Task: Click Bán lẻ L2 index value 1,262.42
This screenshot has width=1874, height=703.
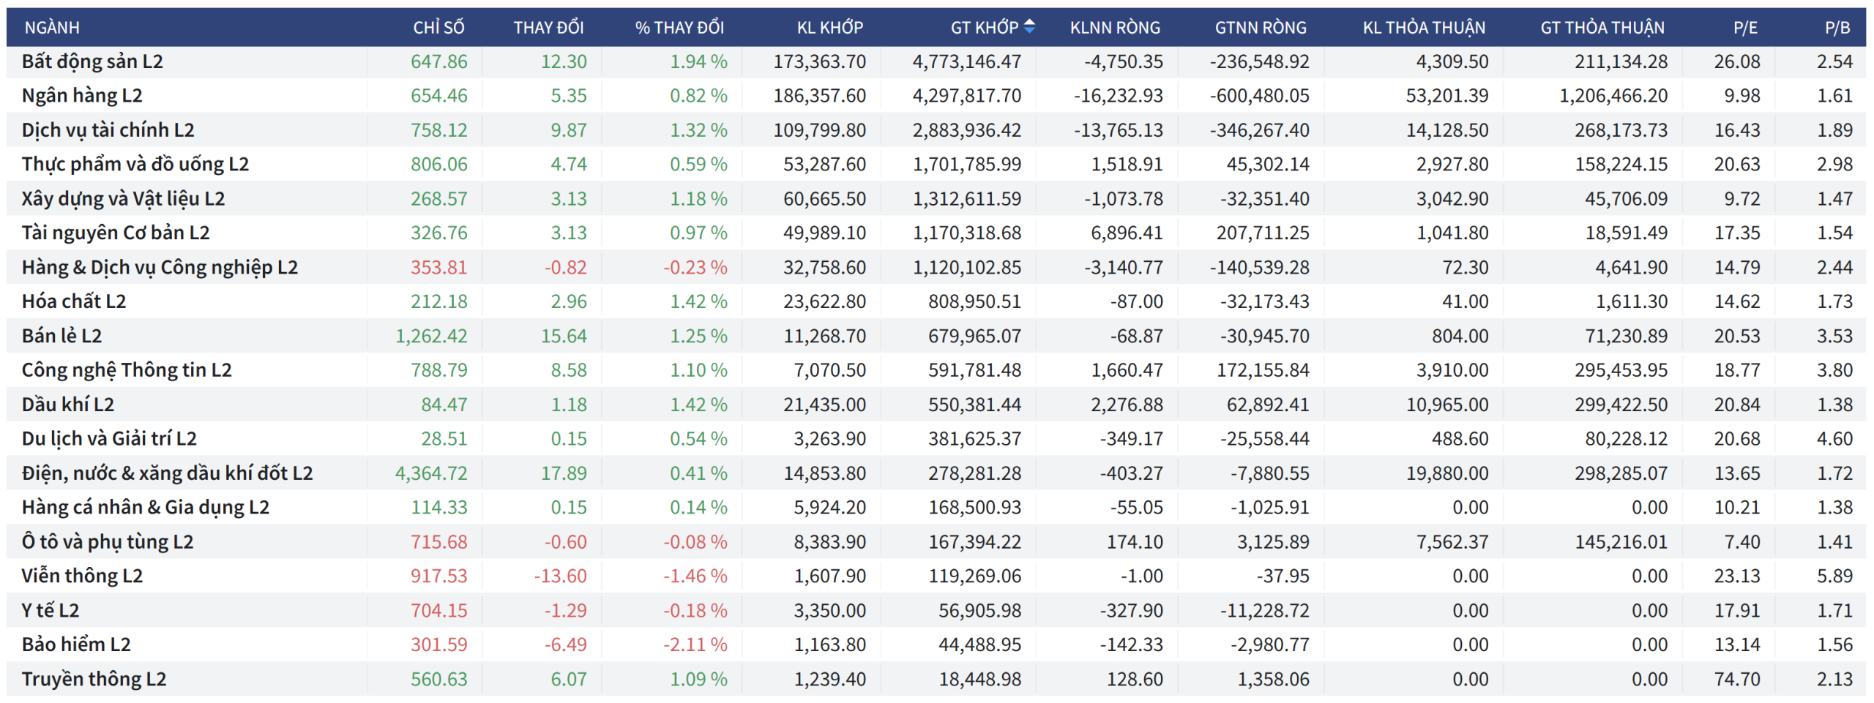Action: pos(430,336)
